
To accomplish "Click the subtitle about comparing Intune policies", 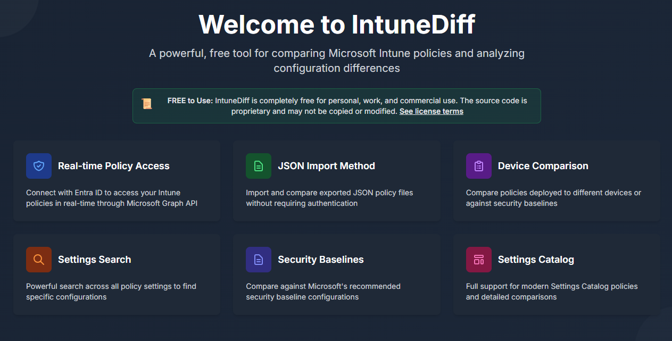I will coord(336,61).
